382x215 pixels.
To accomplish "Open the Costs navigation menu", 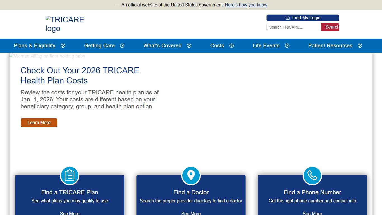I will [x=217, y=46].
